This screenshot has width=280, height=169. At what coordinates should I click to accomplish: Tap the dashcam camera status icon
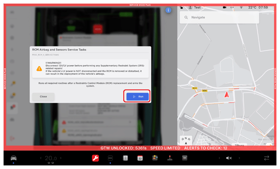coord(224,7)
